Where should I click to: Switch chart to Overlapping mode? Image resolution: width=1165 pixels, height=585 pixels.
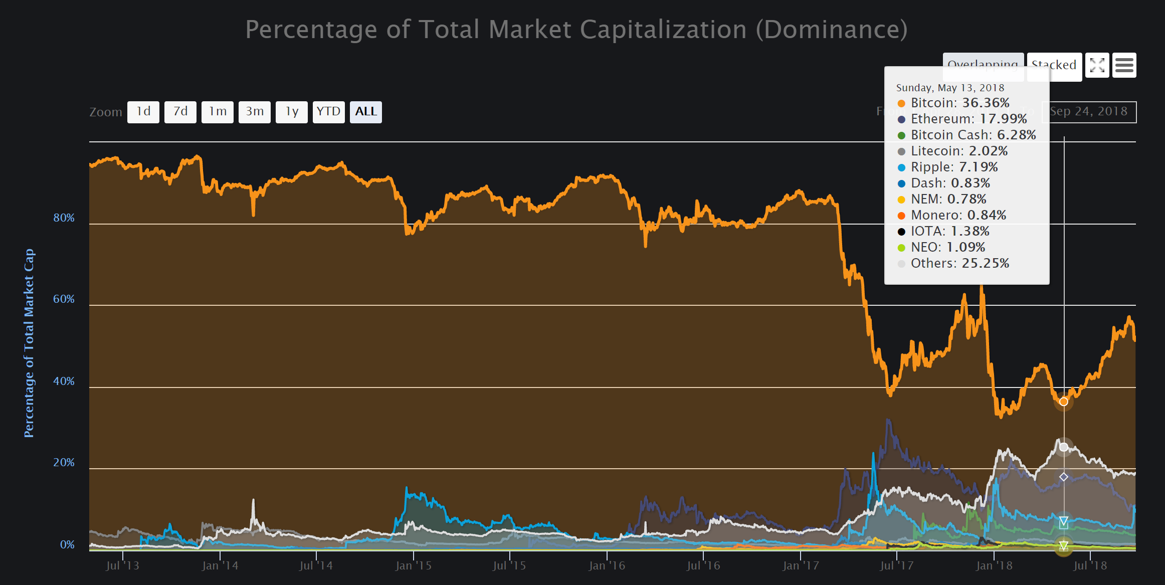[x=983, y=59]
